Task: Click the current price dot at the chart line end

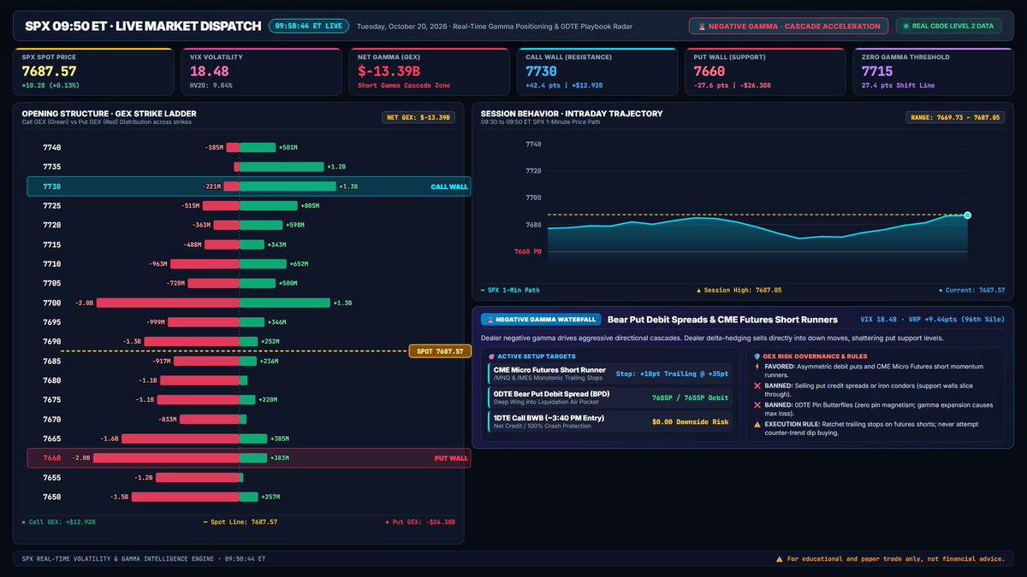Action: 967,215
